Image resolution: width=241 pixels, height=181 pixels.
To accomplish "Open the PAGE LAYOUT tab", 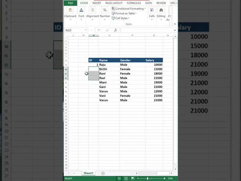I will click(114, 3).
